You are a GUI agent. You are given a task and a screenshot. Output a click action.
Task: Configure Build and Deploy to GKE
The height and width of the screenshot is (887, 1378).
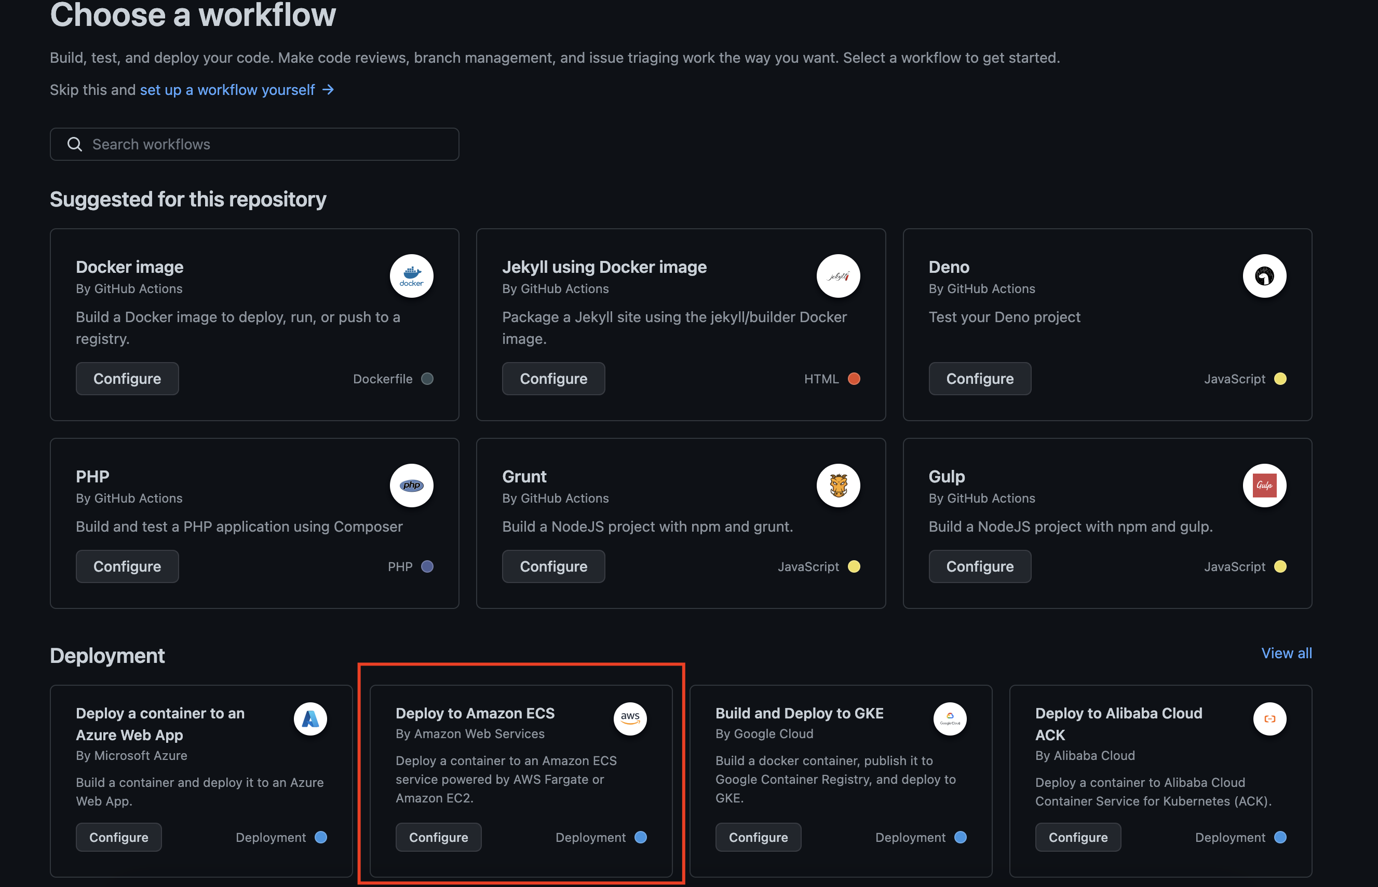(758, 837)
